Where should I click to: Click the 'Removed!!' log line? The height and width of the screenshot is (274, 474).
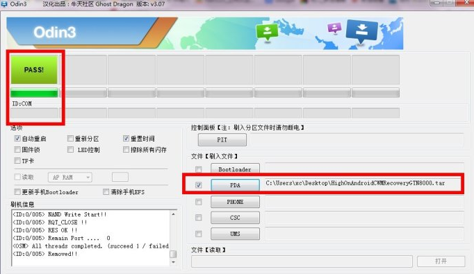(45, 254)
